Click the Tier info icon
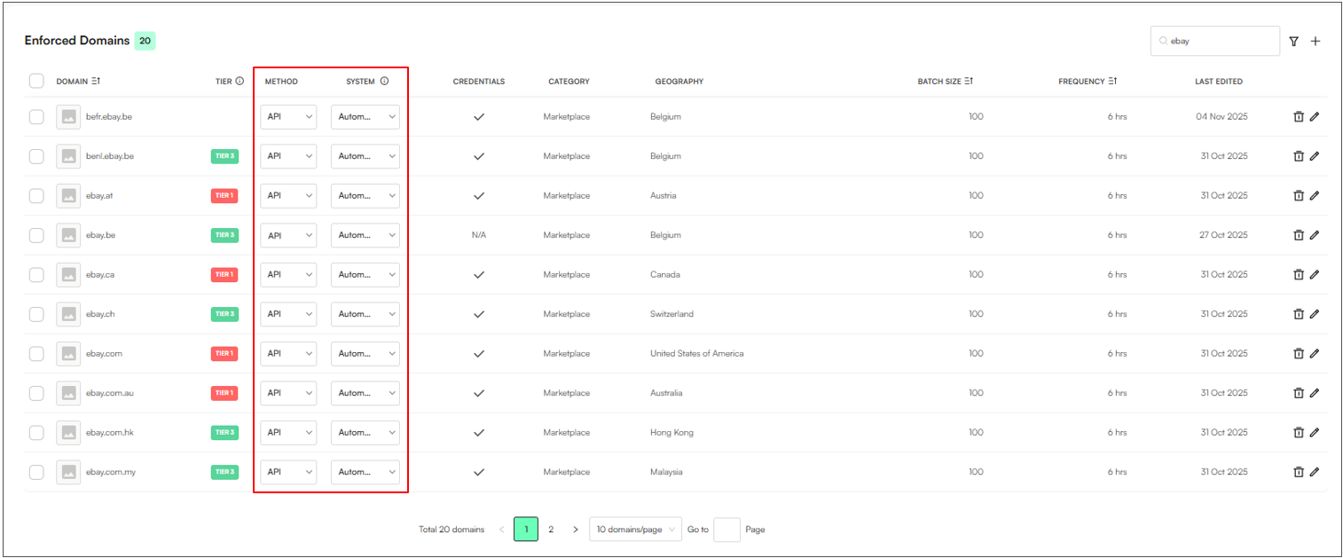This screenshot has width=1343, height=558. 240,82
